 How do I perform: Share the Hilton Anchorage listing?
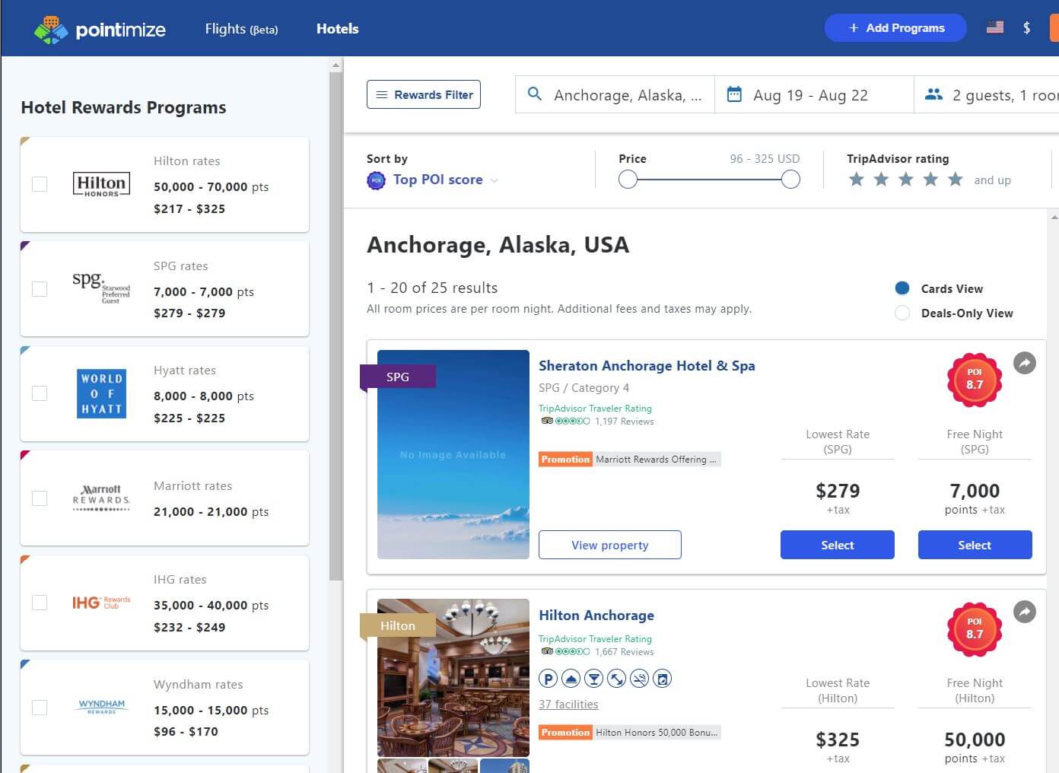pos(1025,612)
